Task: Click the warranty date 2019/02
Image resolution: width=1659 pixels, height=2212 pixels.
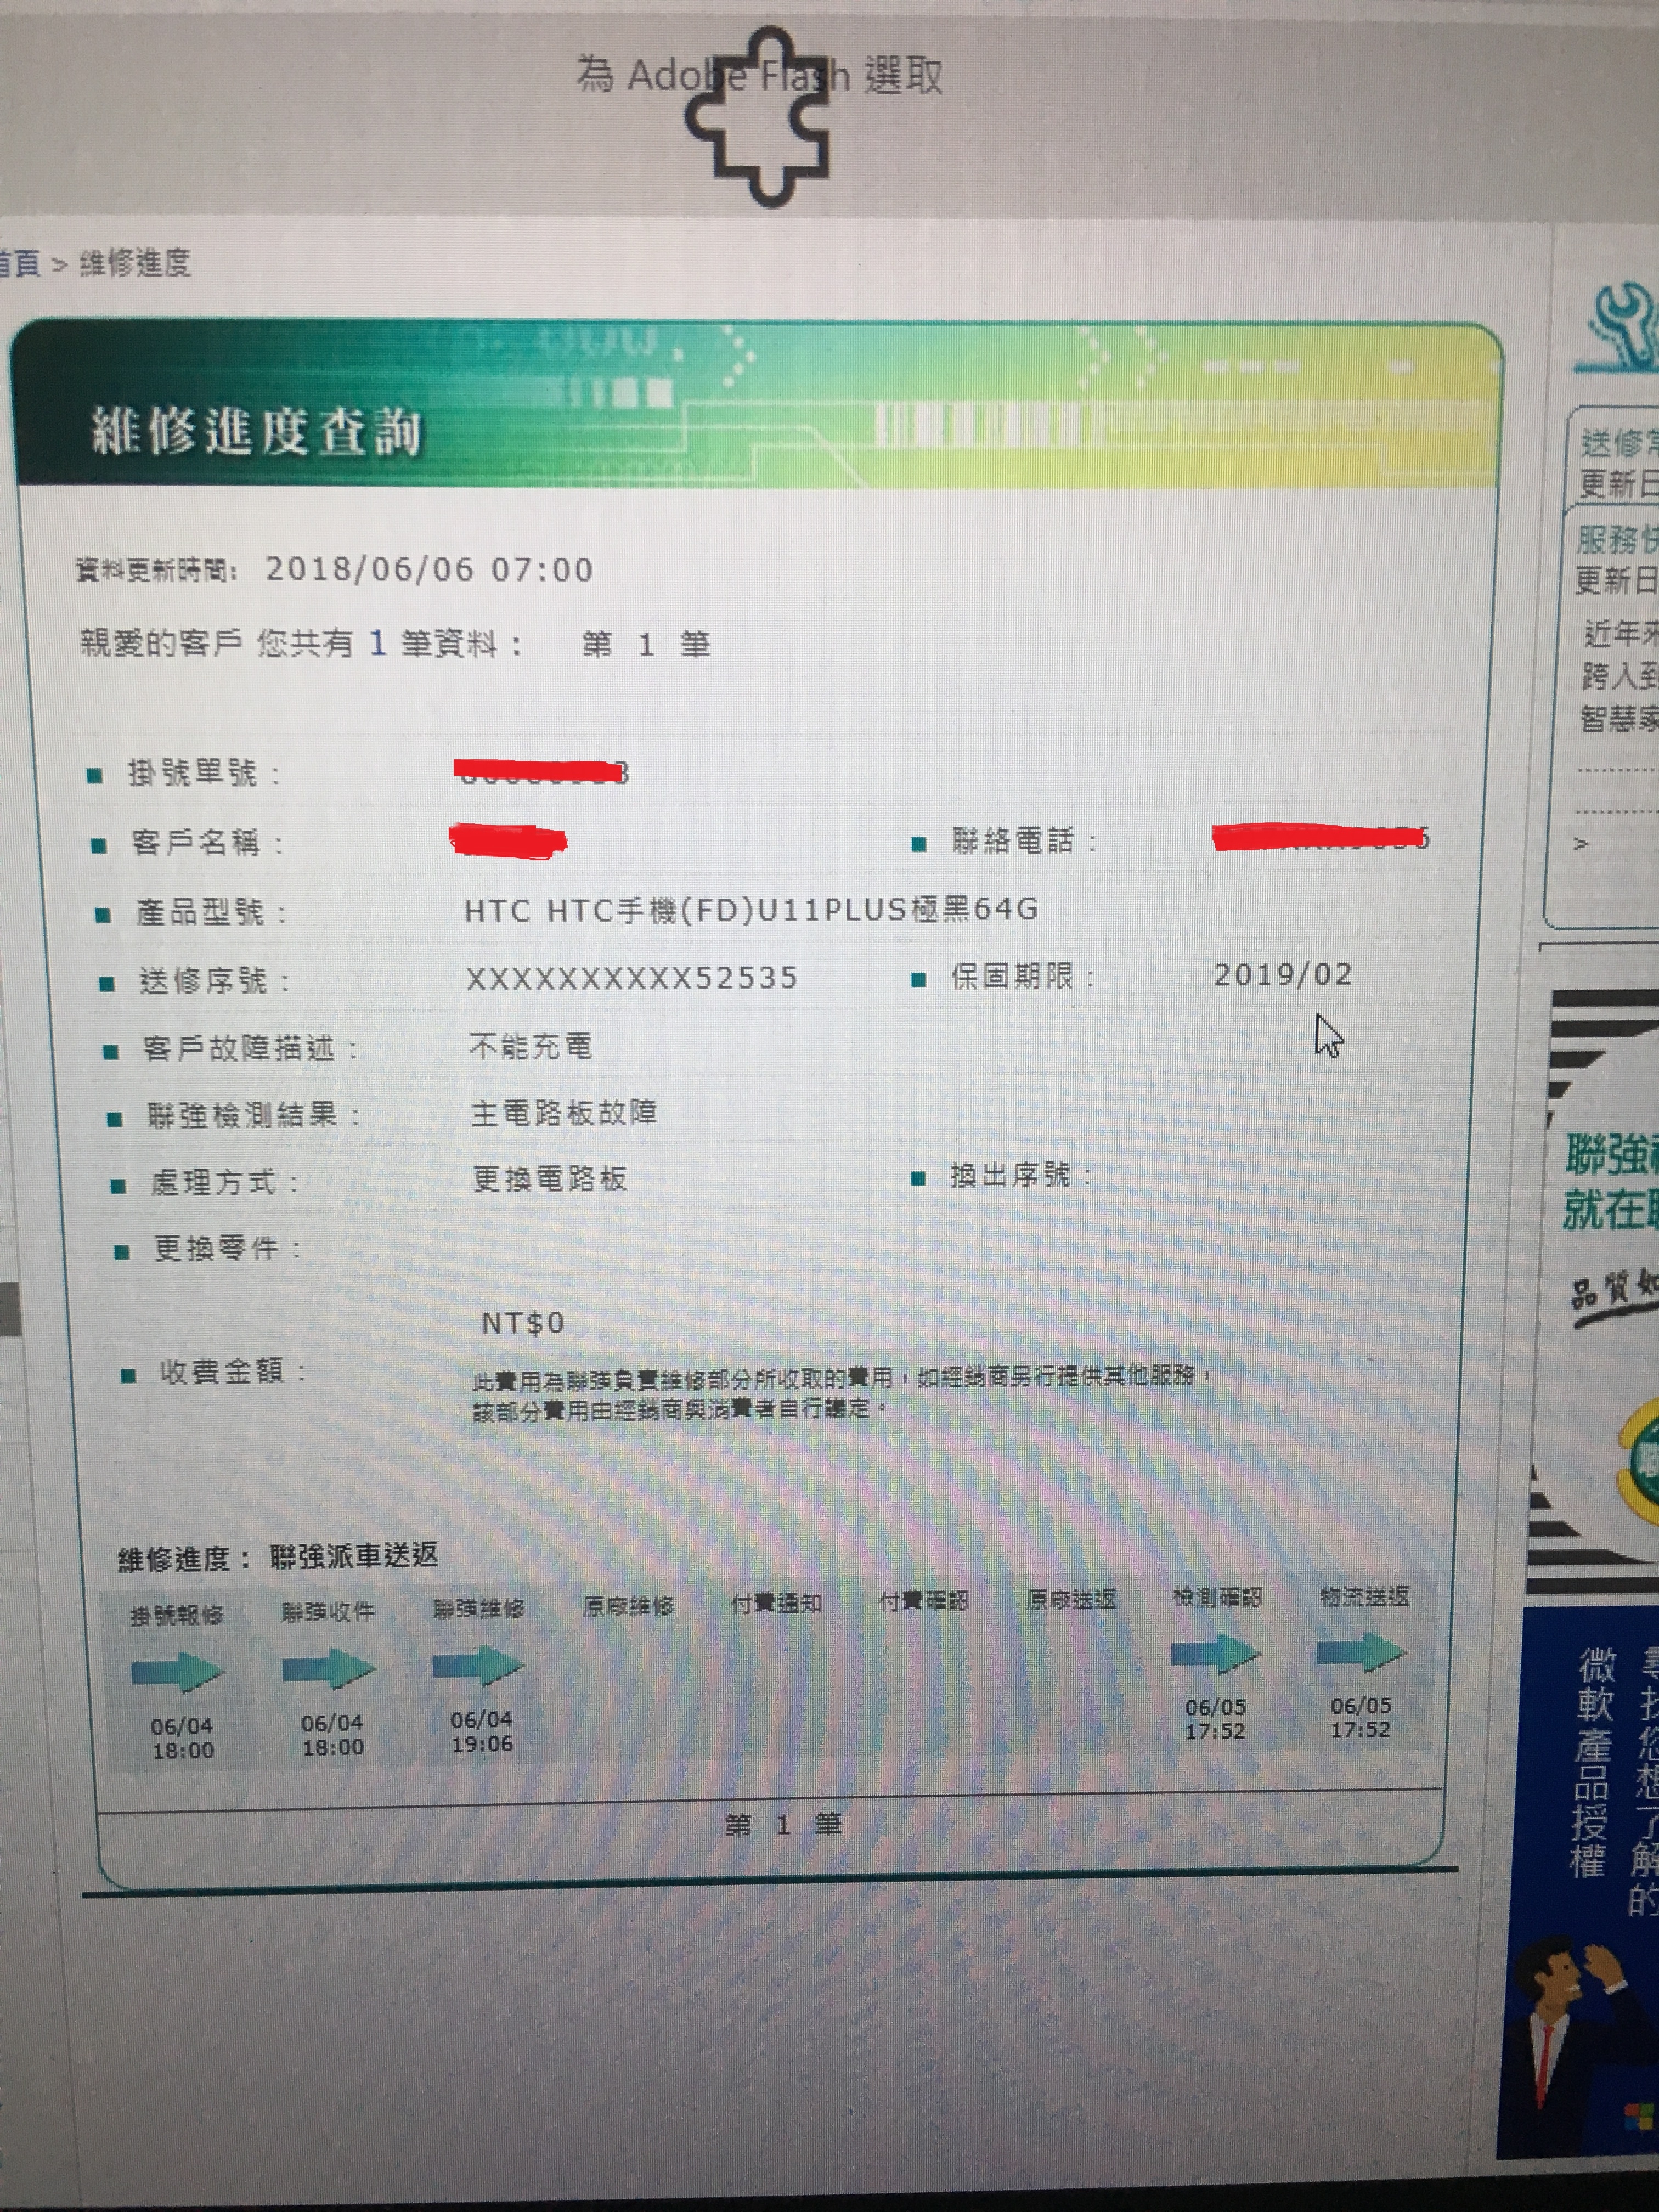Action: (1283, 974)
